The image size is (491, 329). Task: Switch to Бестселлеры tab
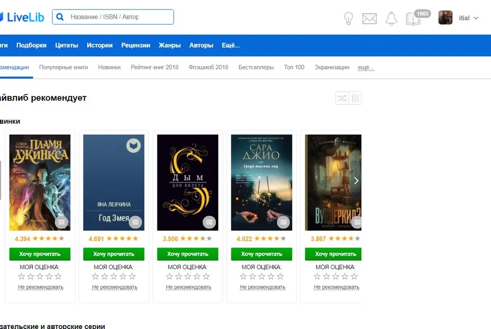(x=256, y=67)
